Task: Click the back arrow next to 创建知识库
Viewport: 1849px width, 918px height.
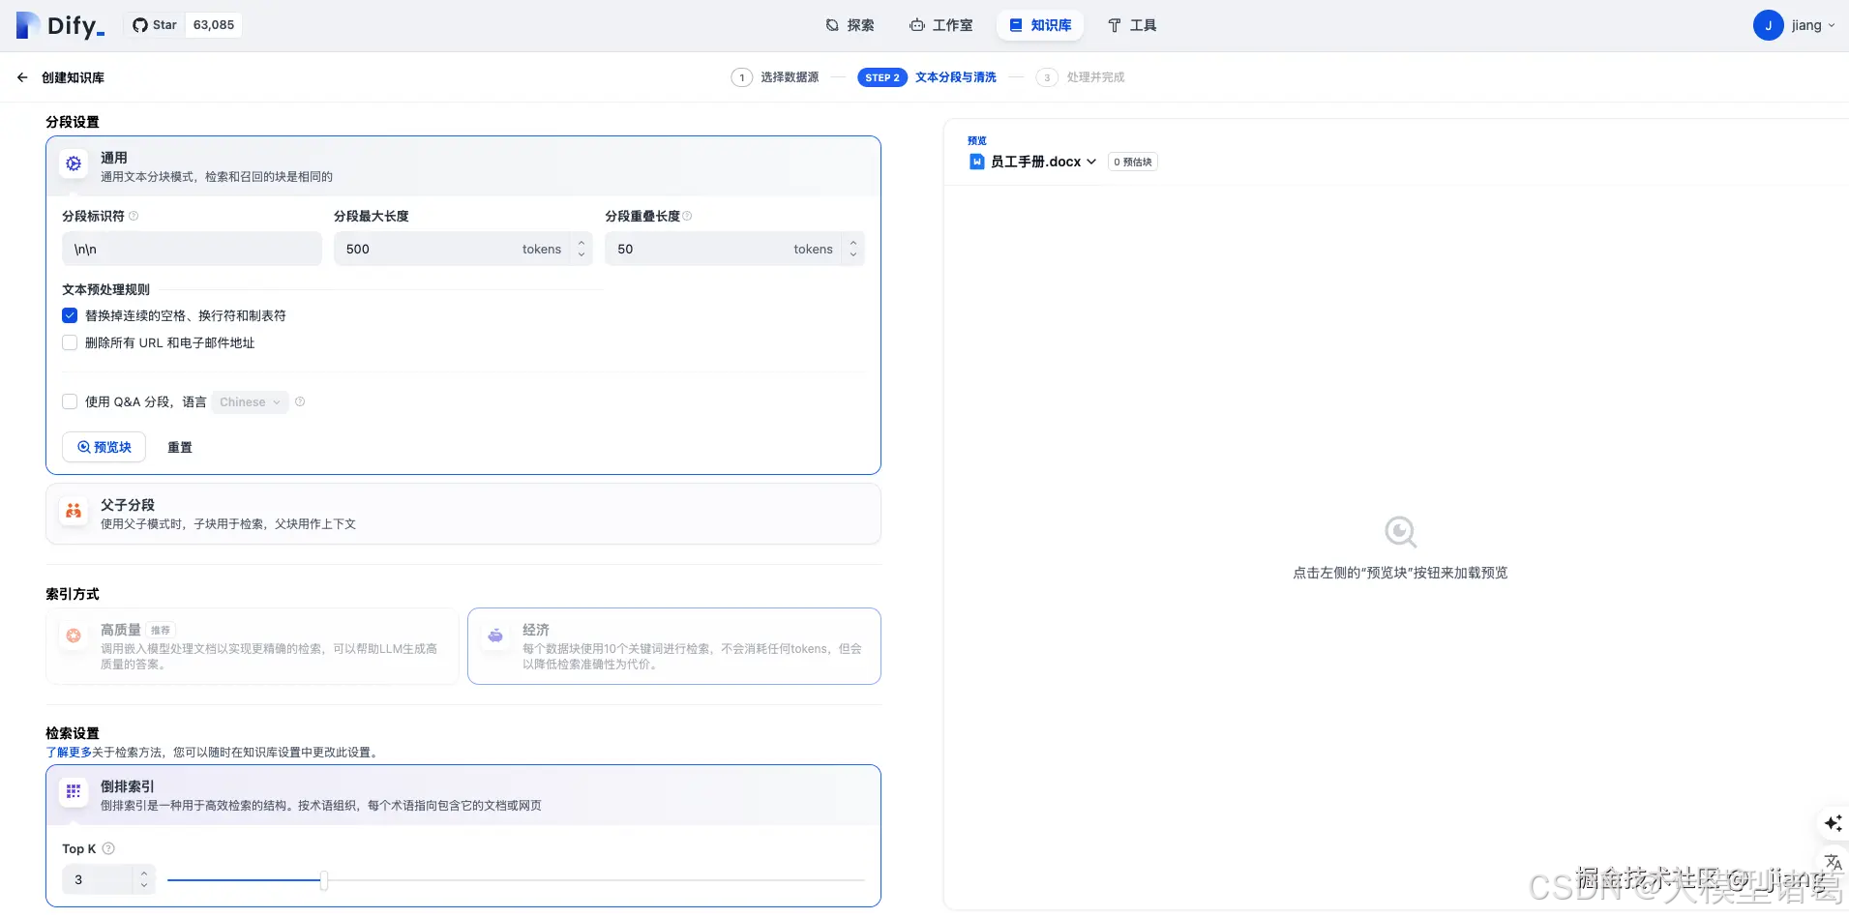Action: pos(21,76)
